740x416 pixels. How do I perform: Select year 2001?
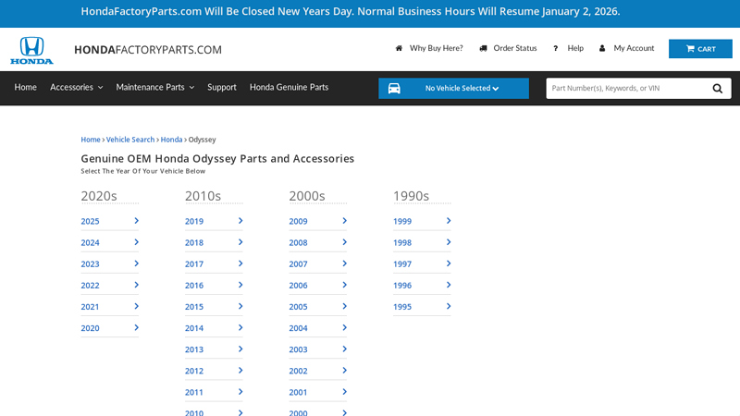tap(298, 392)
